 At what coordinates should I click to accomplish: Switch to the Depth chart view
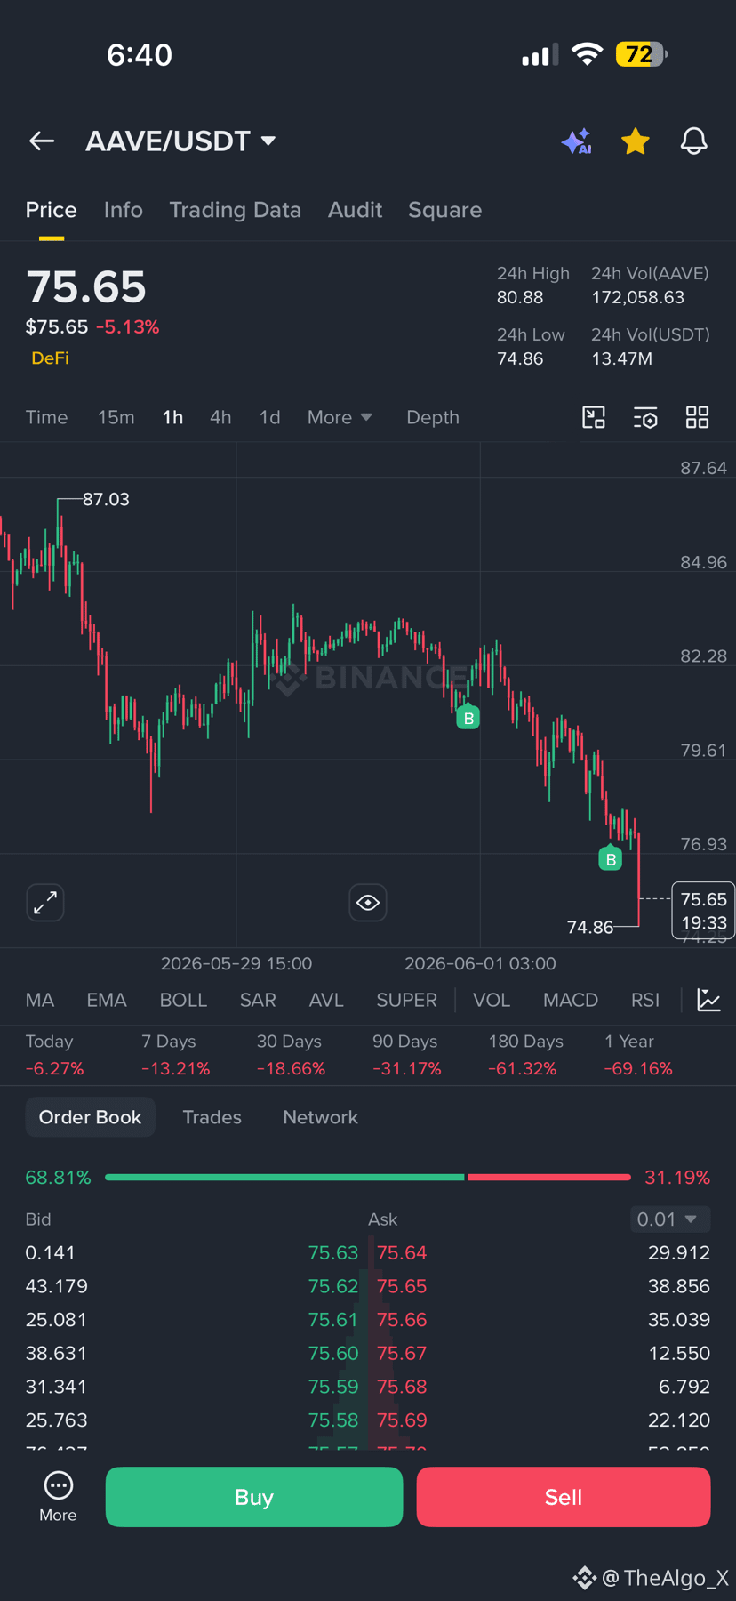pos(433,417)
